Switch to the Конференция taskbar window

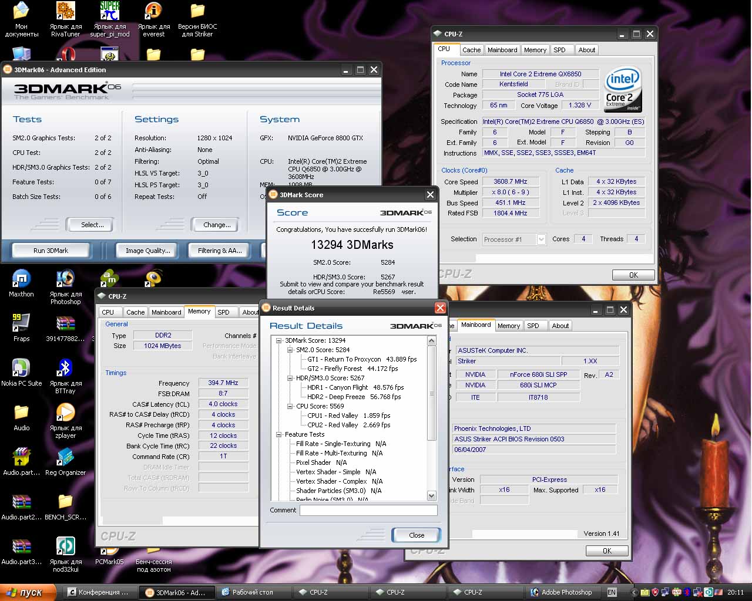tap(99, 592)
